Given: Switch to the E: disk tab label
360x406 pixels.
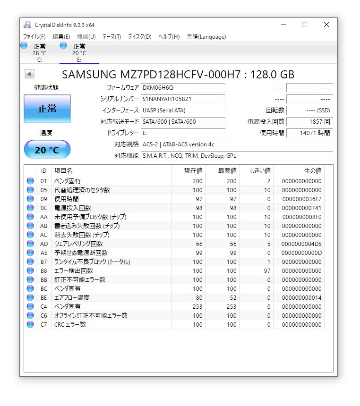Looking at the screenshot, I should pos(79,60).
